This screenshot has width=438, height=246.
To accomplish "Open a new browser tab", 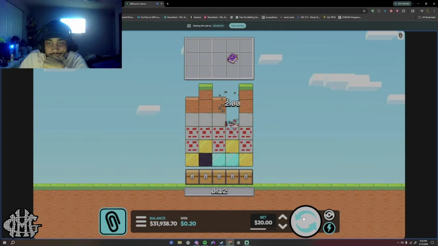I will pyautogui.click(x=167, y=4).
